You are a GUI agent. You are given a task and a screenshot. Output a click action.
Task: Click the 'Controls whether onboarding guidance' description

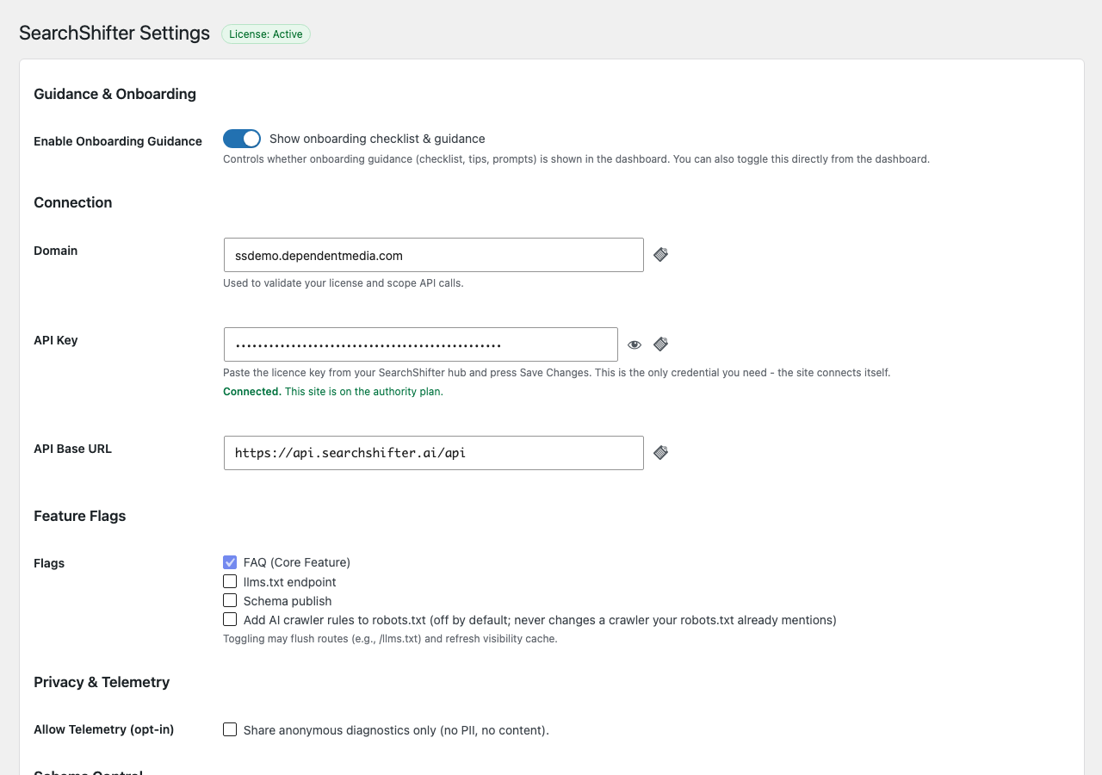pos(576,159)
